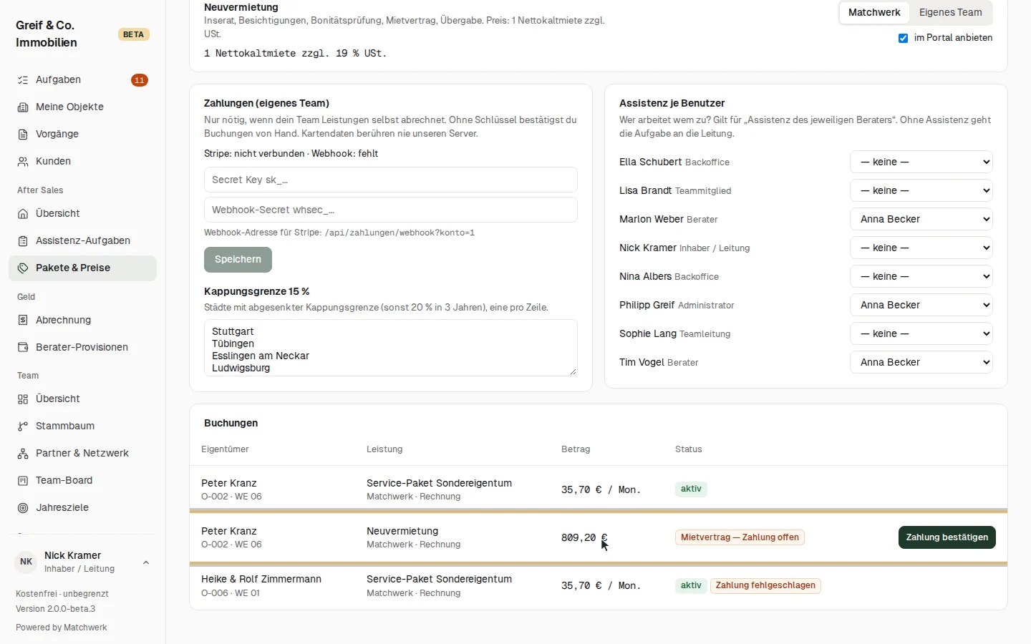Open assistant dropdown for Sophie Lang
1031x644 pixels.
click(921, 333)
